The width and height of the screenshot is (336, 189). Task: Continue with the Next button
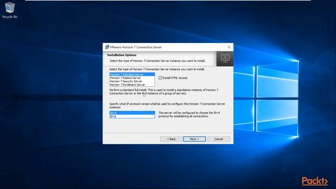tap(194, 139)
